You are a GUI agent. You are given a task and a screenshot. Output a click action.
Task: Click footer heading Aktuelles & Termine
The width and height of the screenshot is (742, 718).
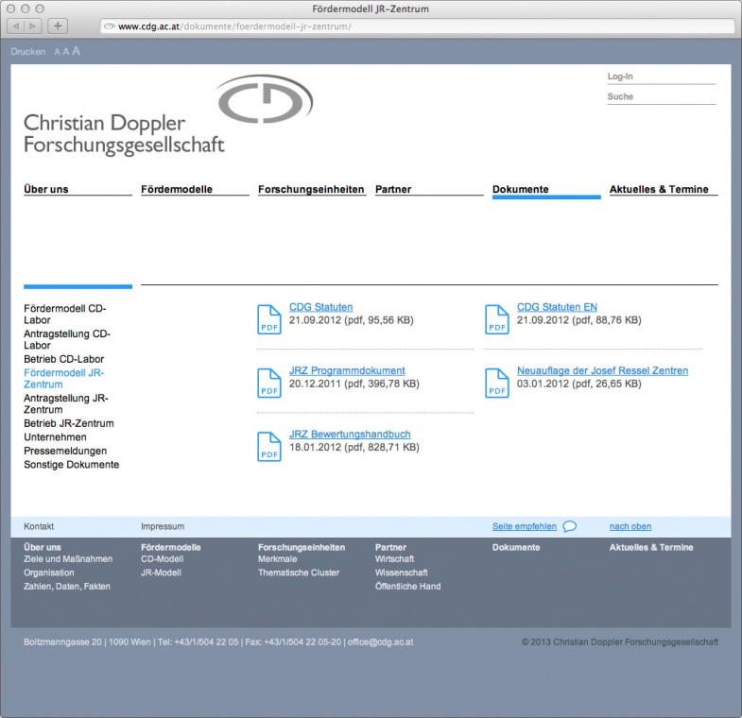[651, 547]
